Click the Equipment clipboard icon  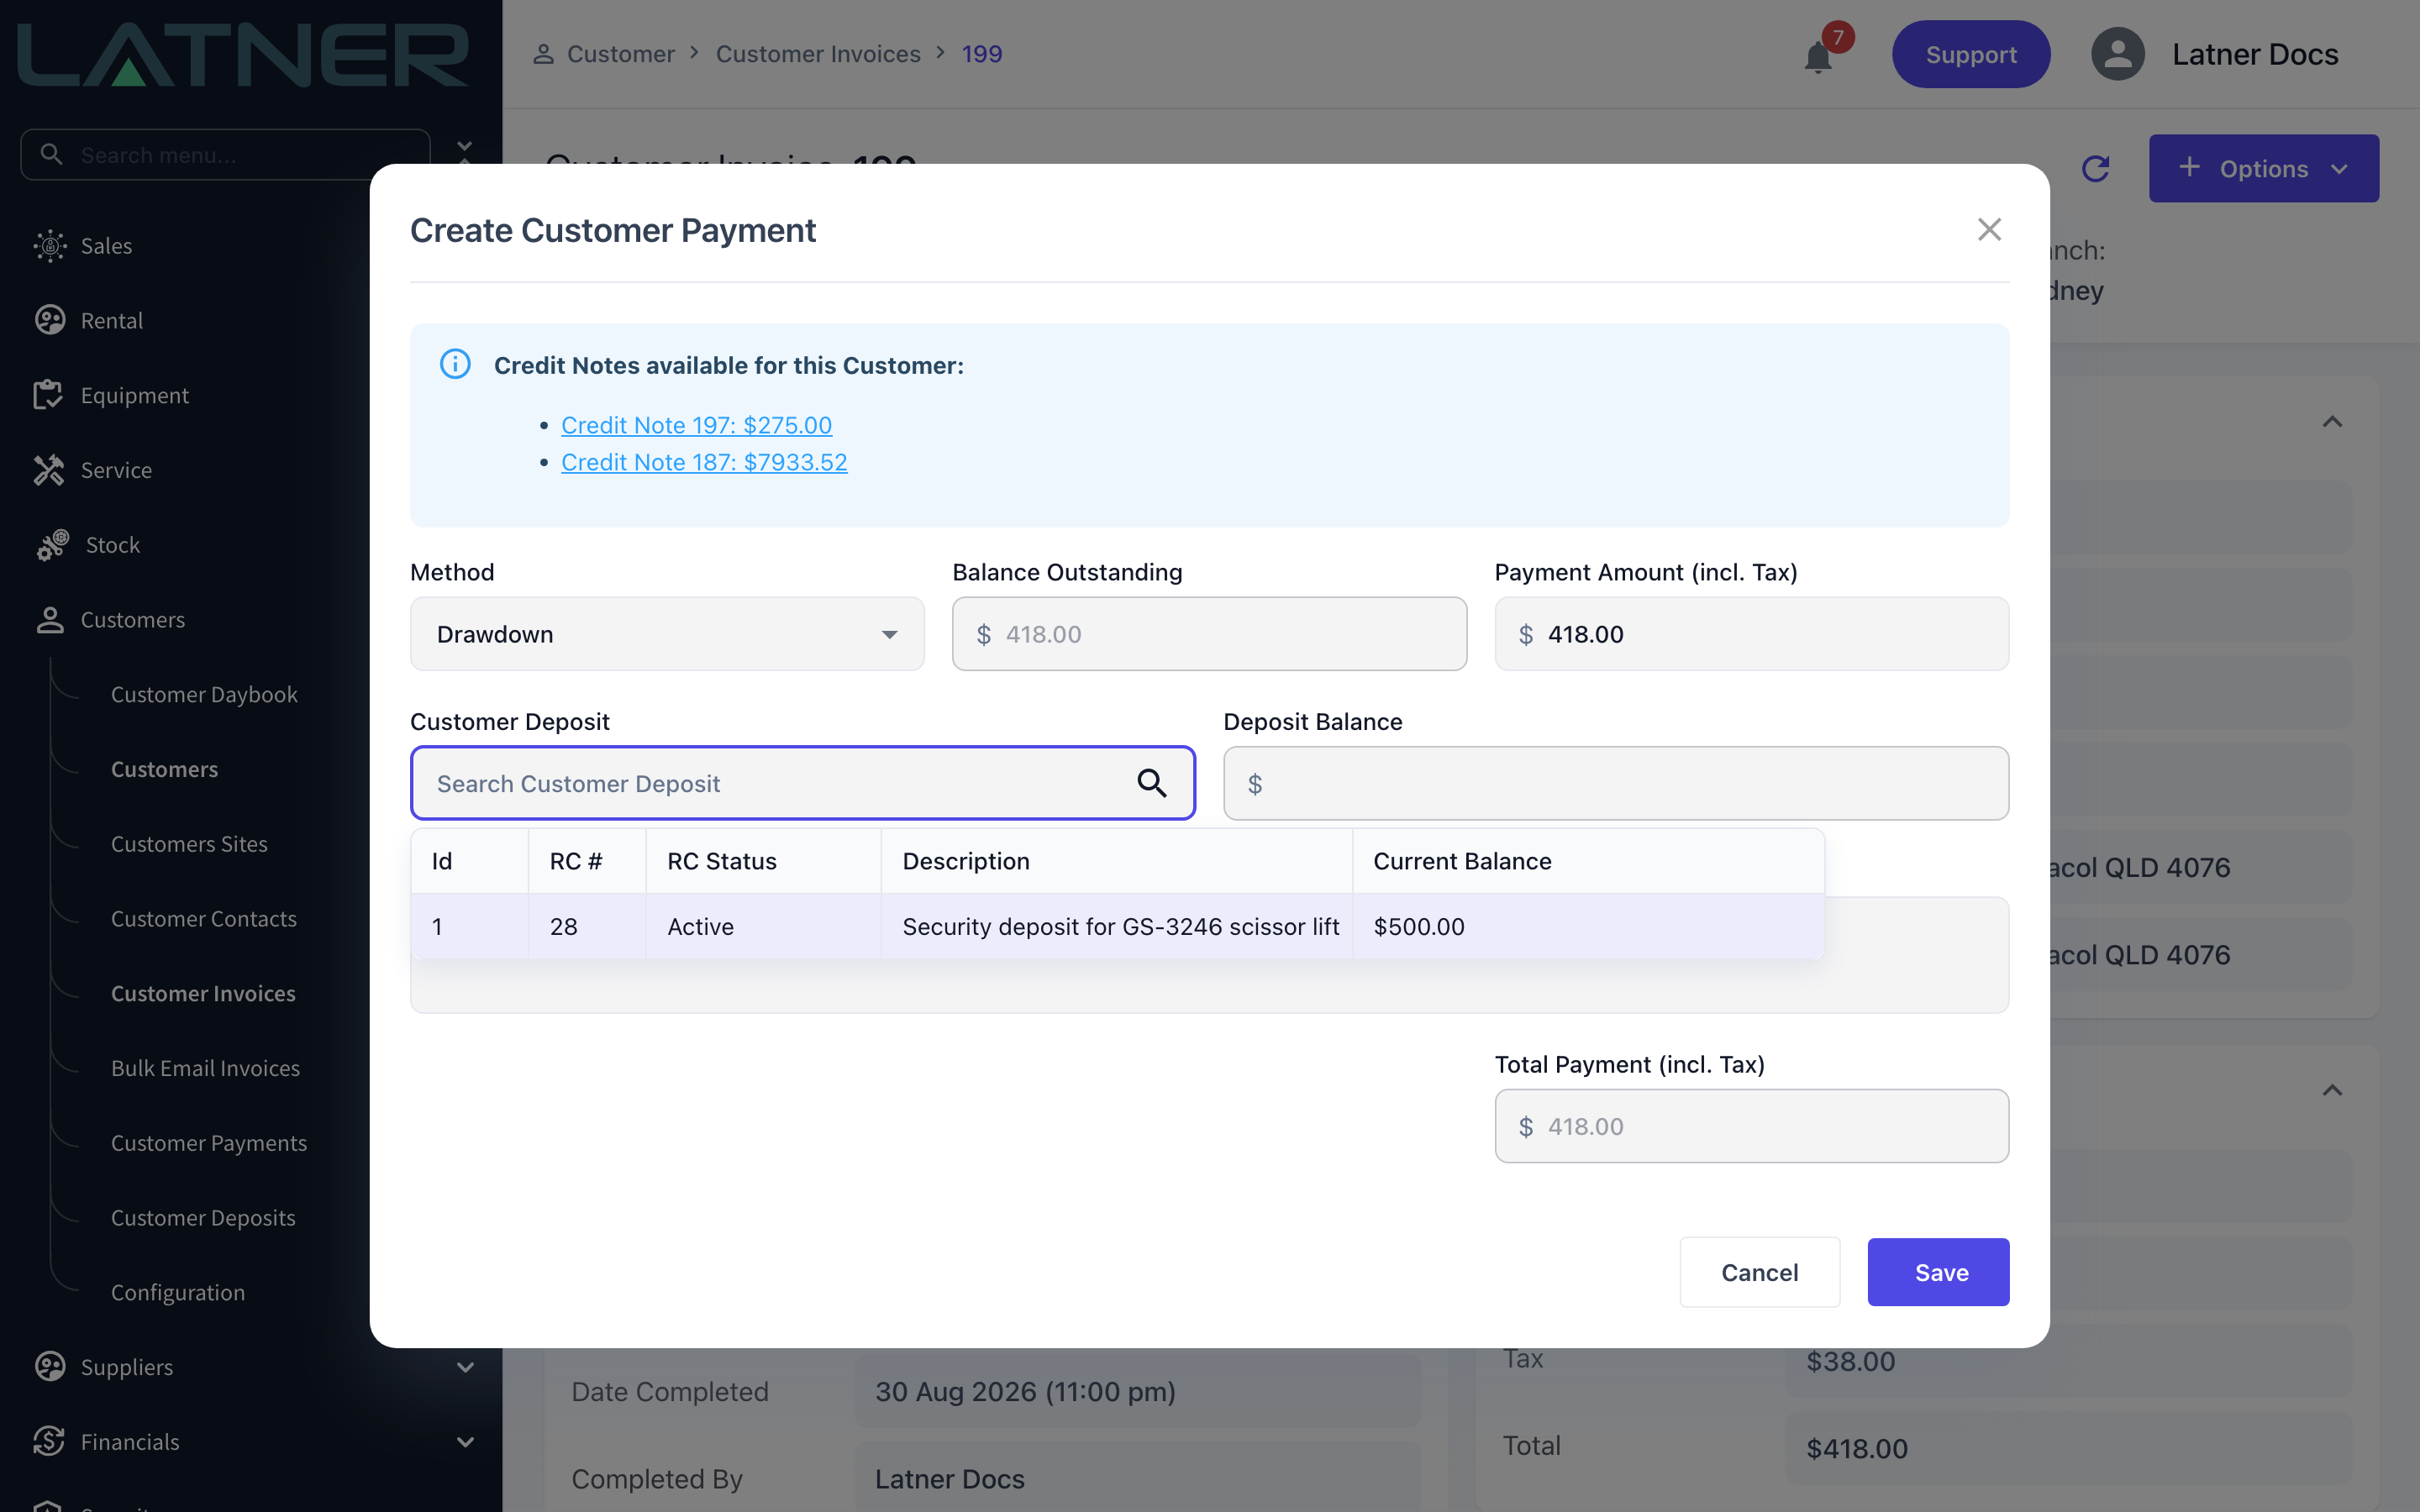[48, 395]
